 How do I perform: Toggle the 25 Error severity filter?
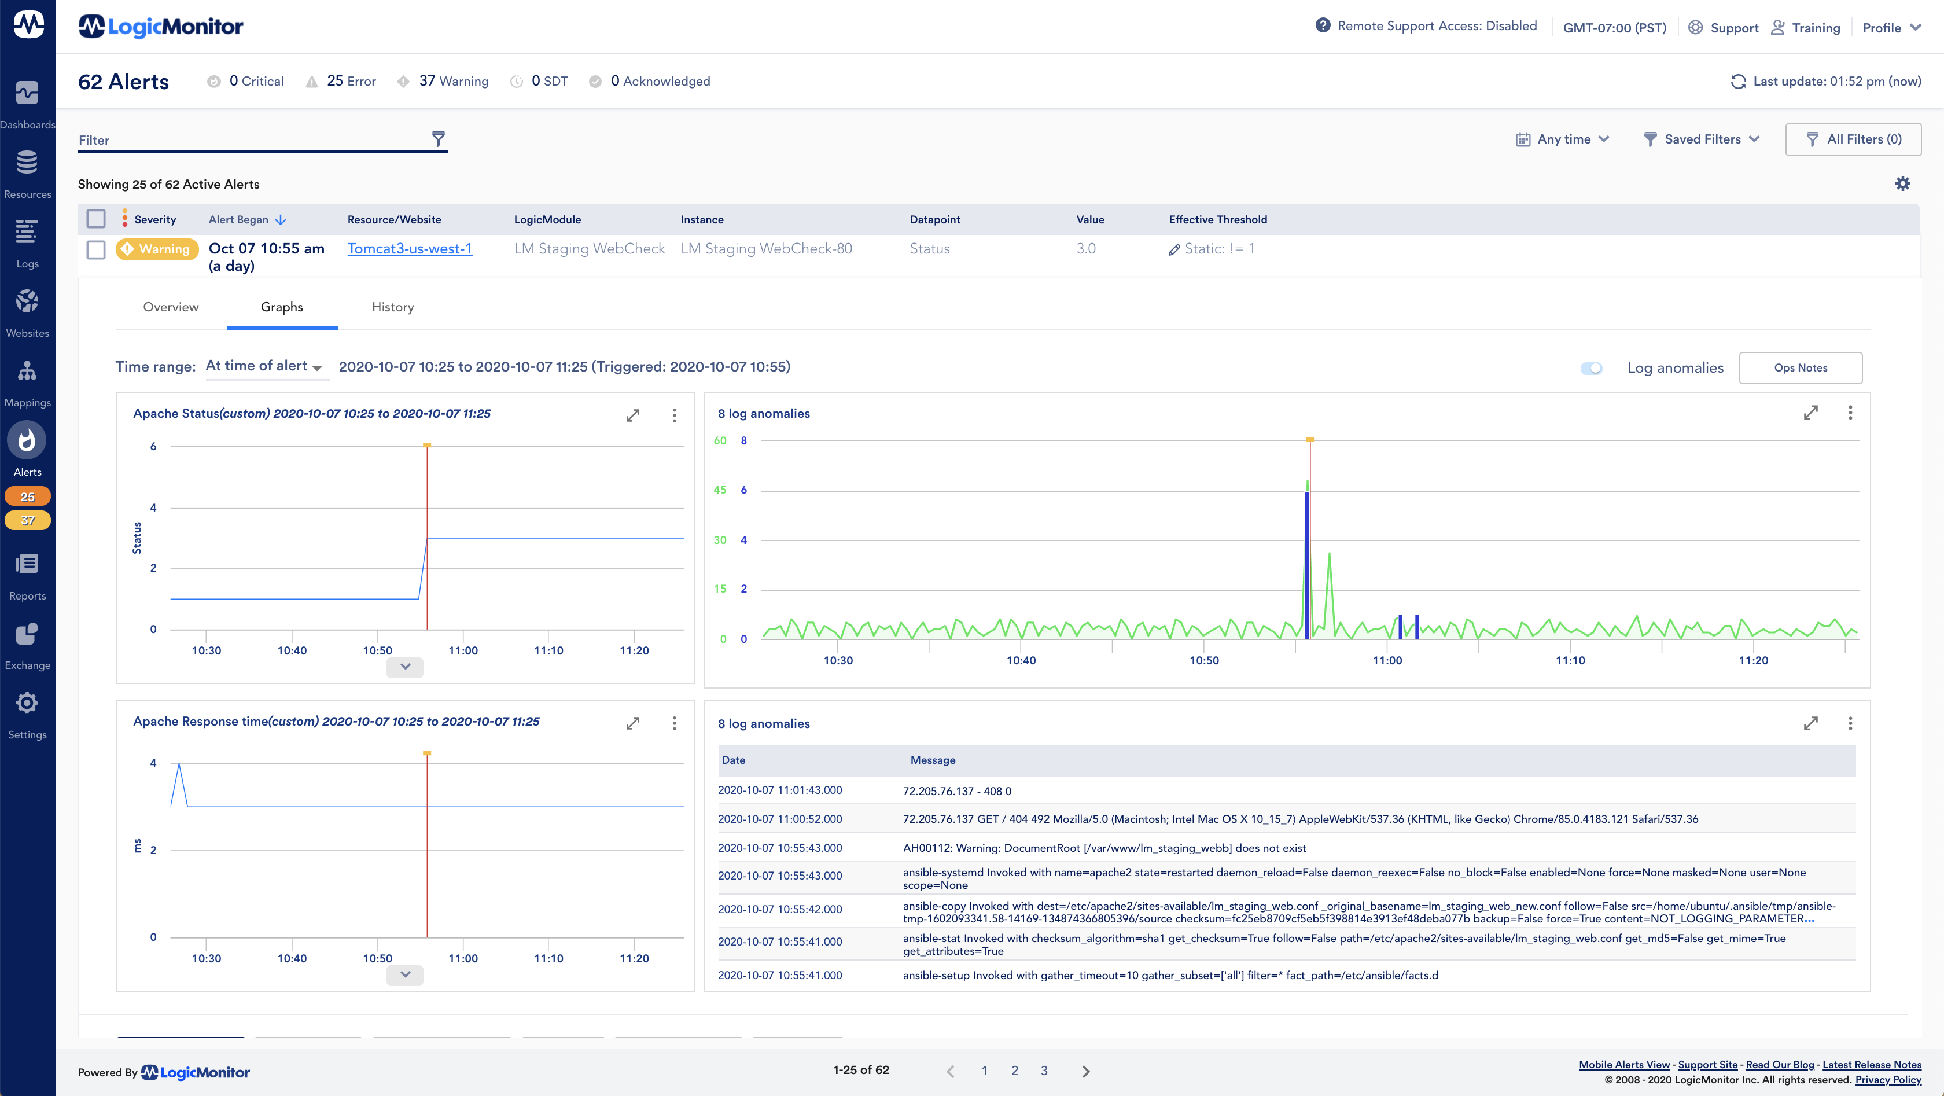[340, 82]
